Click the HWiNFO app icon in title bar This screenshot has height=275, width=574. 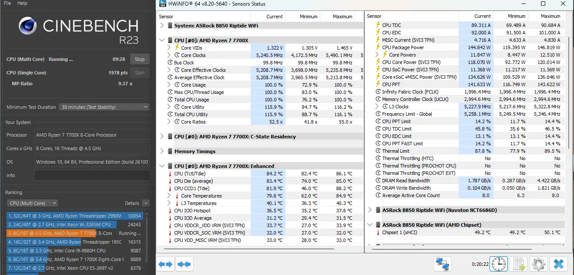163,4
